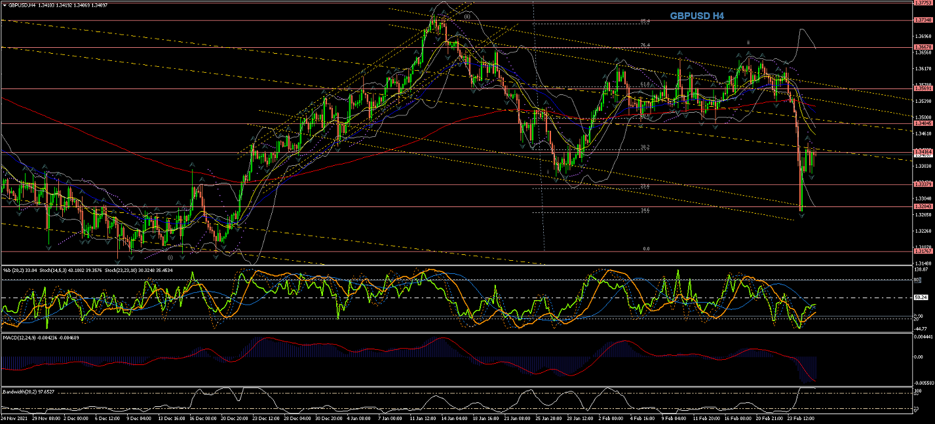
Task: Click the Fibonacci 85.4 level label
Action: coord(645,22)
